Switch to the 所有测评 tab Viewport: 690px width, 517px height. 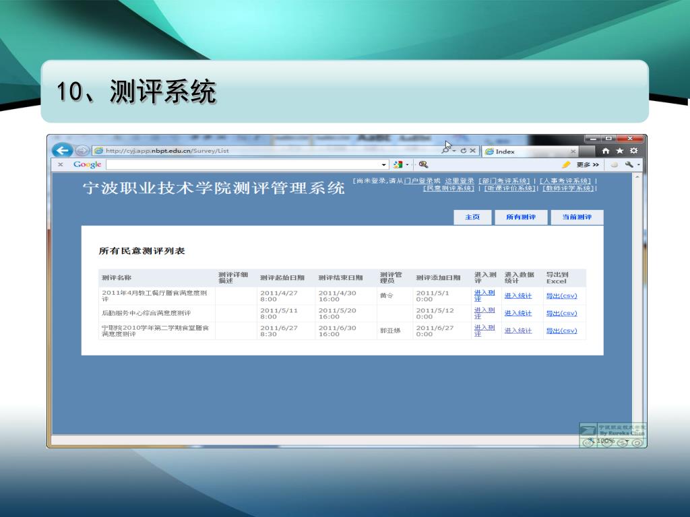[521, 217]
